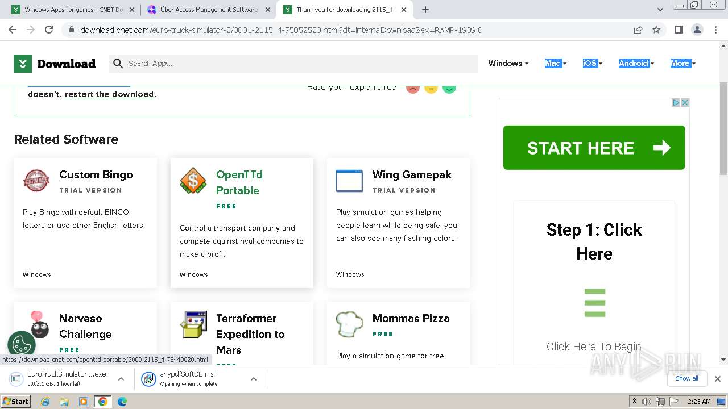Show hidden system tray icons
The image size is (728, 409).
pos(634,402)
